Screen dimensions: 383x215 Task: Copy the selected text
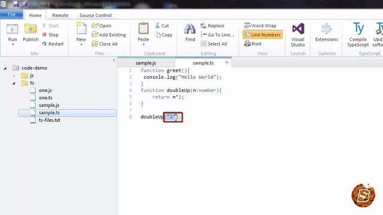(164, 35)
